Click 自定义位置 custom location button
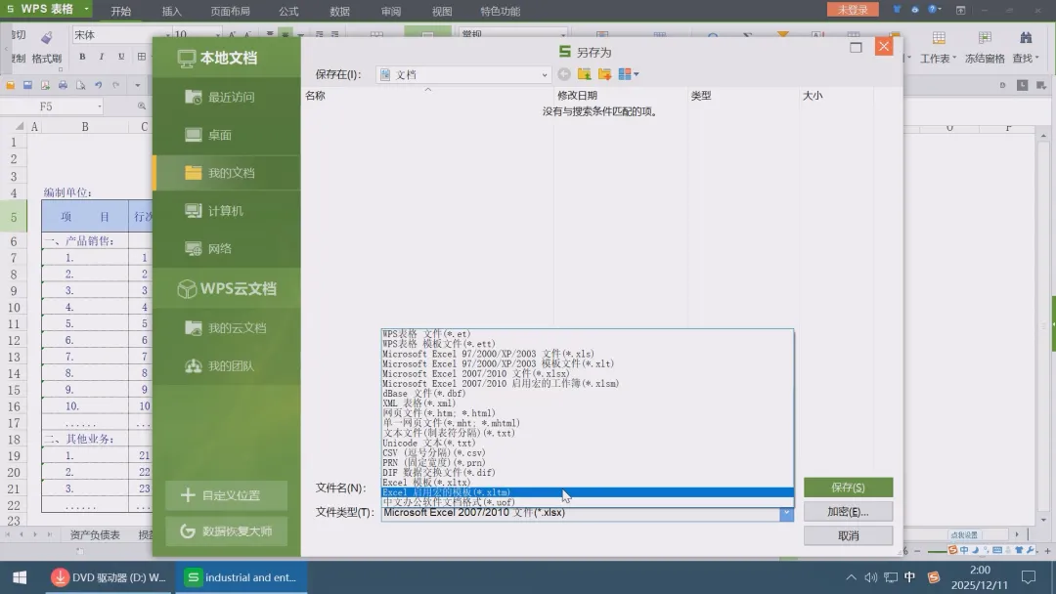 [226, 495]
